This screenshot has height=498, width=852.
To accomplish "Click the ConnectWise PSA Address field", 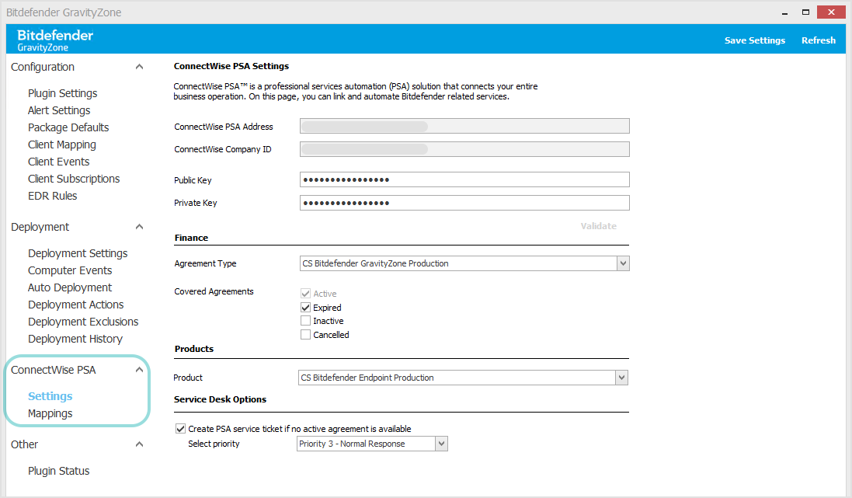I will 464,126.
